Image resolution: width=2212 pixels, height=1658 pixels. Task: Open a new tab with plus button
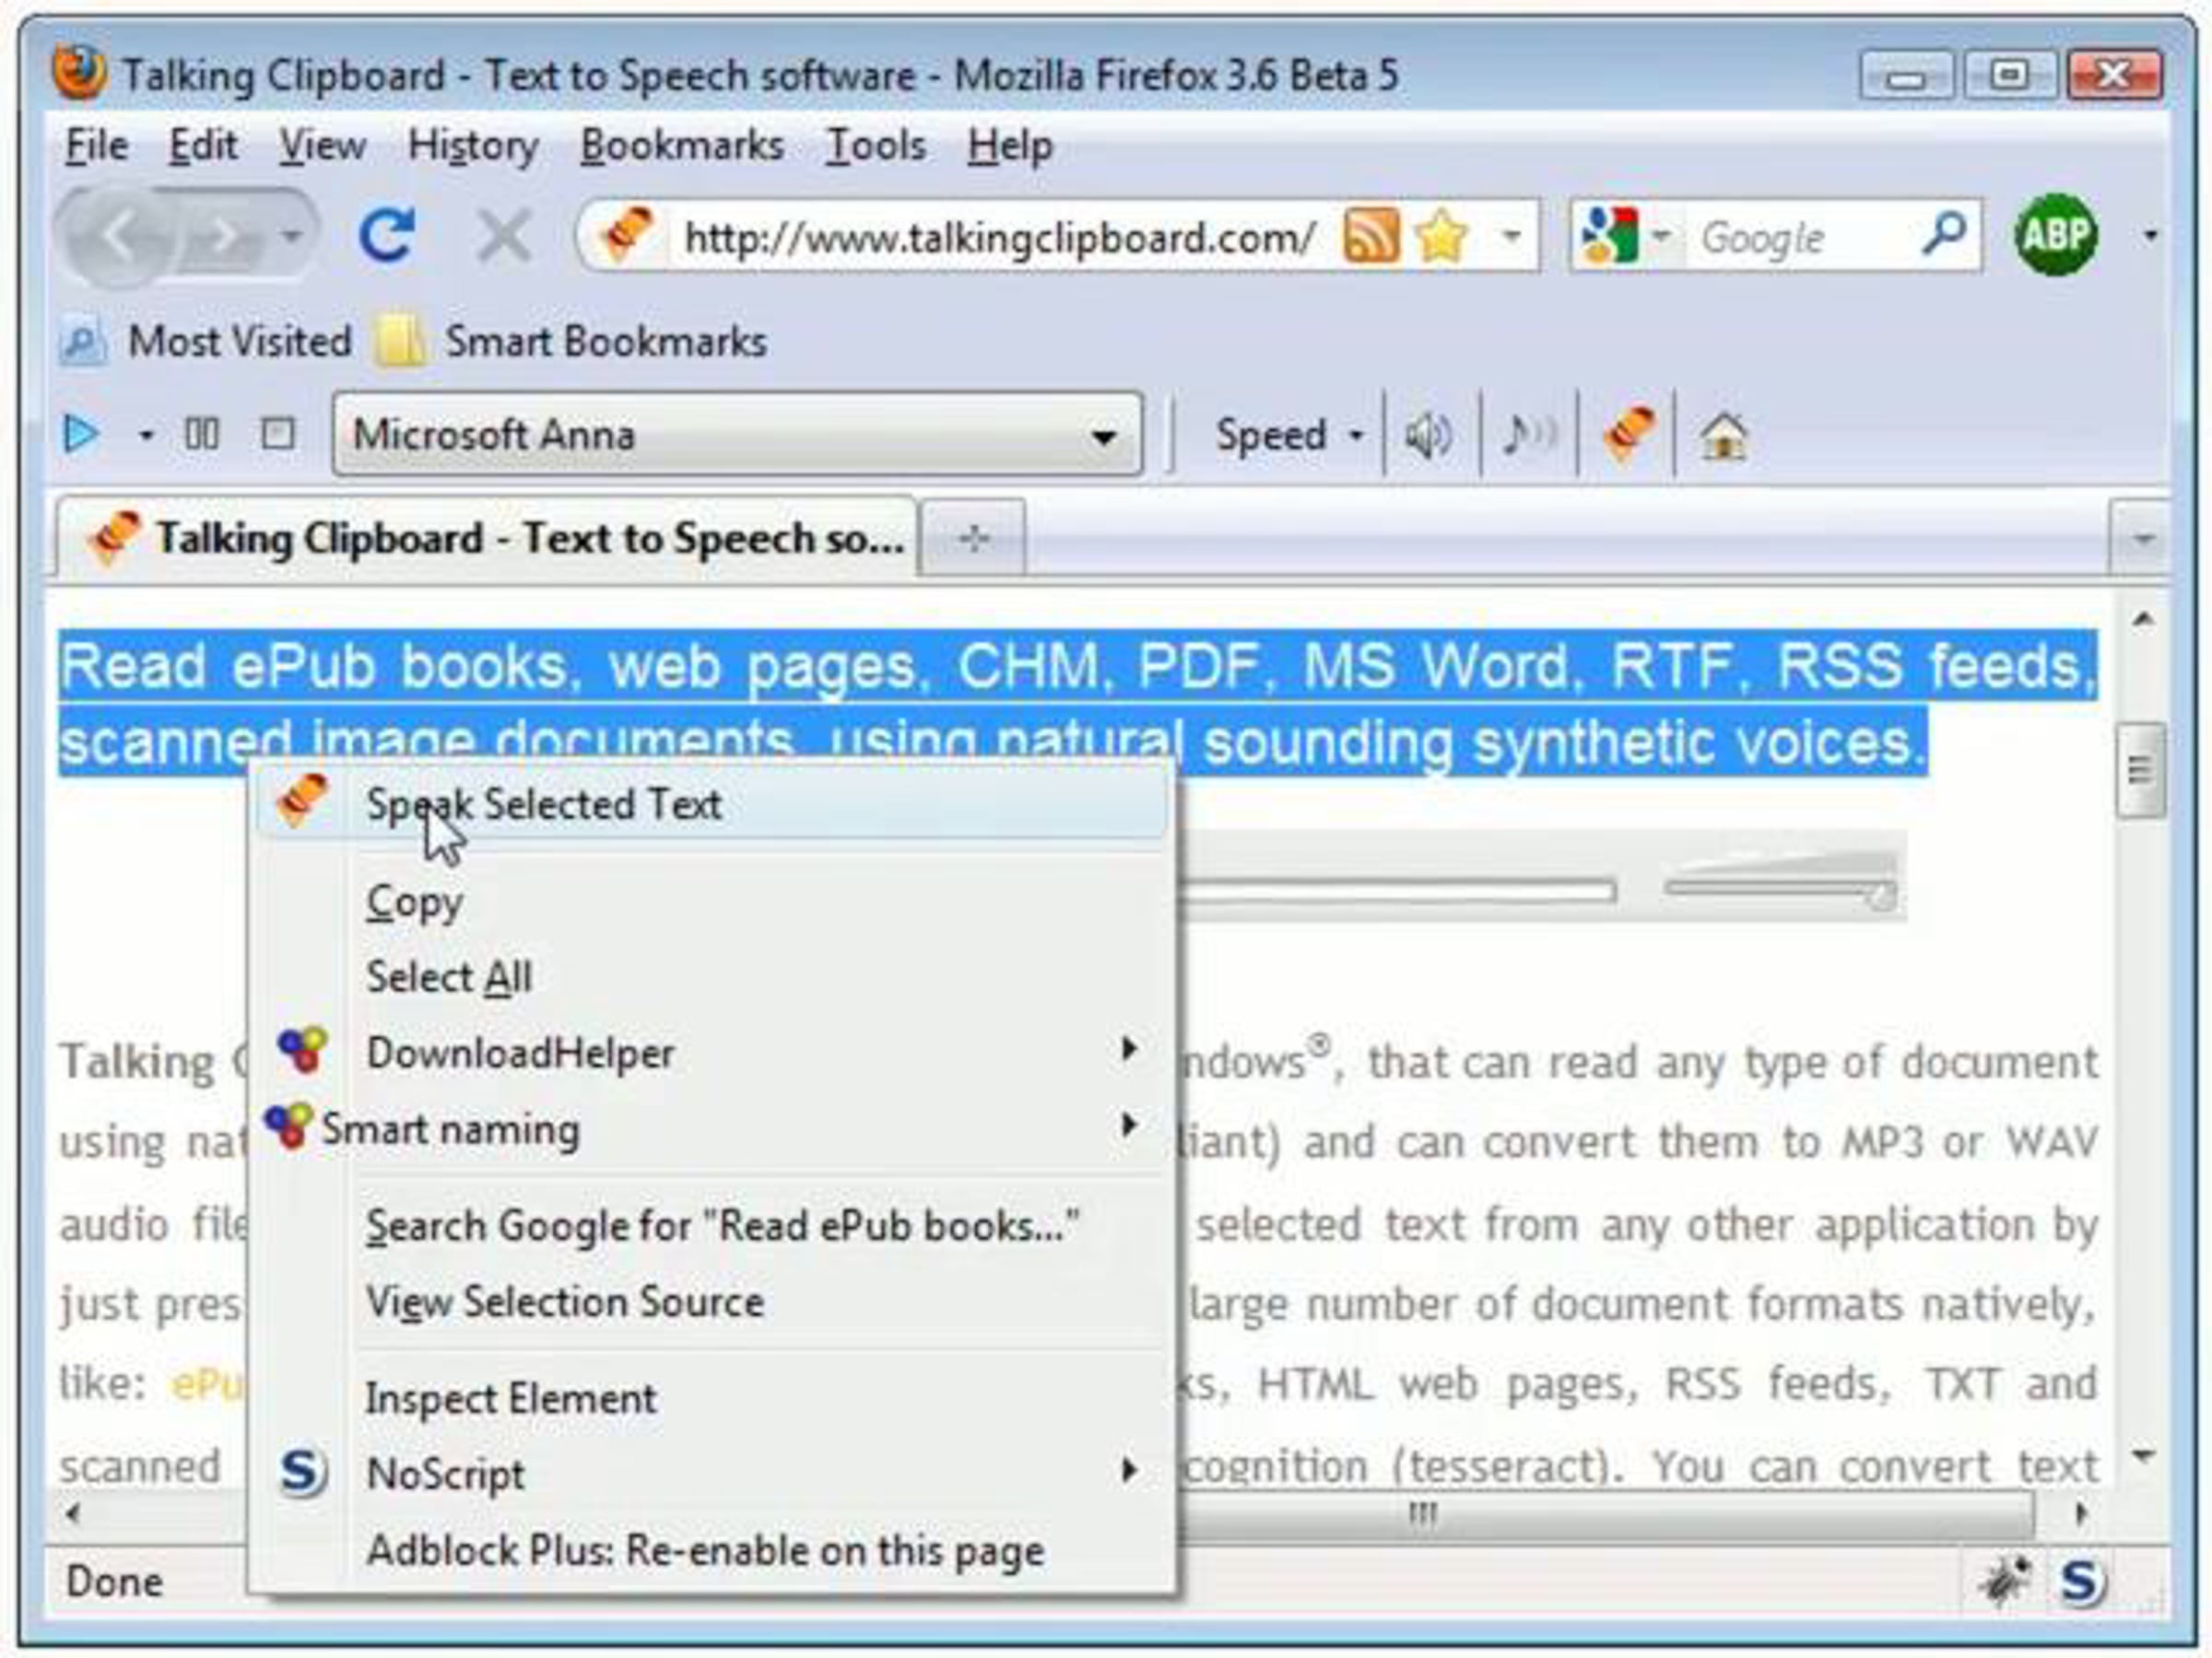[972, 540]
